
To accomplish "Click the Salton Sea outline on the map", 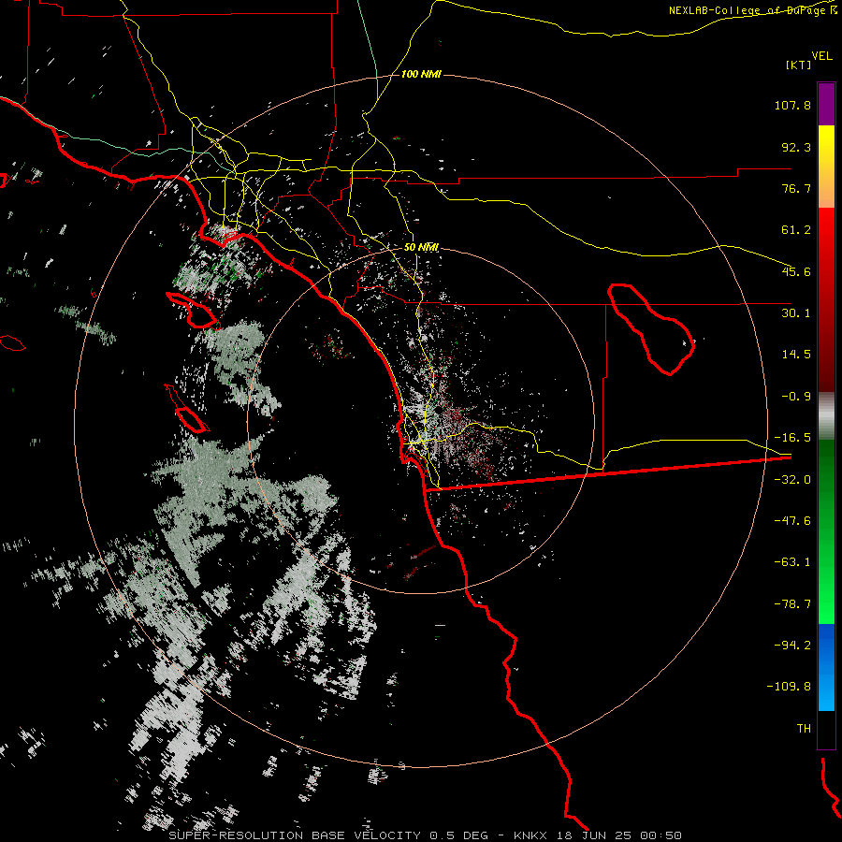I will coord(651,328).
